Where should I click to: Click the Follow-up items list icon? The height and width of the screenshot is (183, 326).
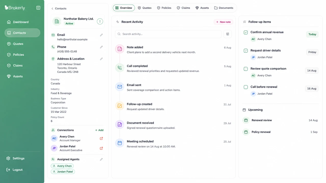[244, 22]
